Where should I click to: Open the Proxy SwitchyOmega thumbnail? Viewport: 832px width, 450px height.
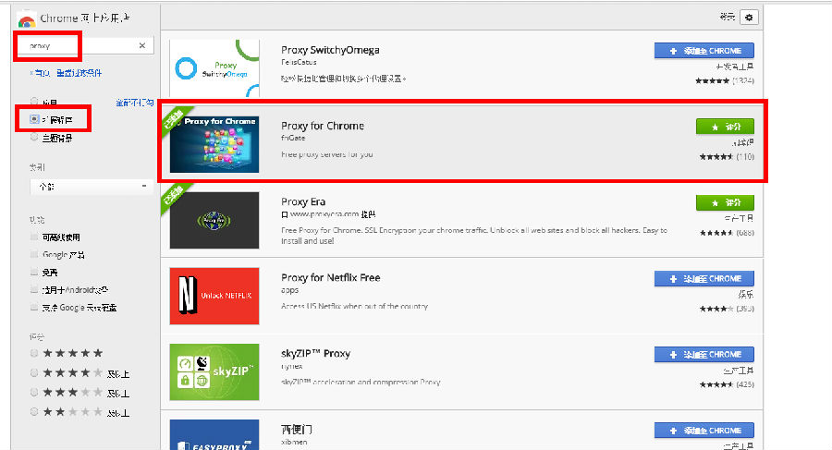coord(214,68)
